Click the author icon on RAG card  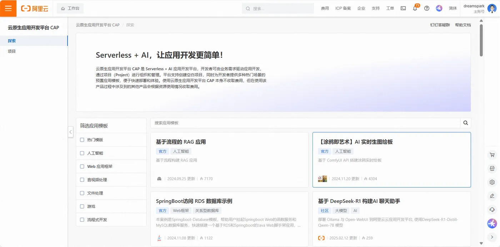pyautogui.click(x=159, y=179)
